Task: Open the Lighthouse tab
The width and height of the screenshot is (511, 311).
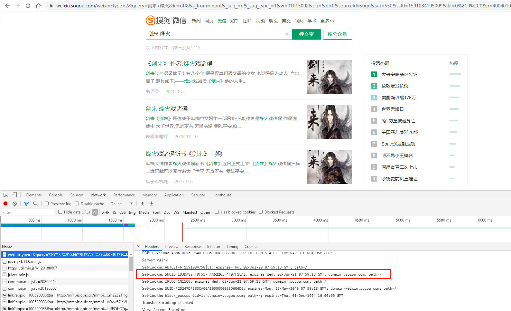Action: tap(222, 195)
